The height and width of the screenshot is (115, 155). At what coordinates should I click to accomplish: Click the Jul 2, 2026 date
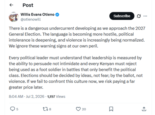click(x=35, y=97)
